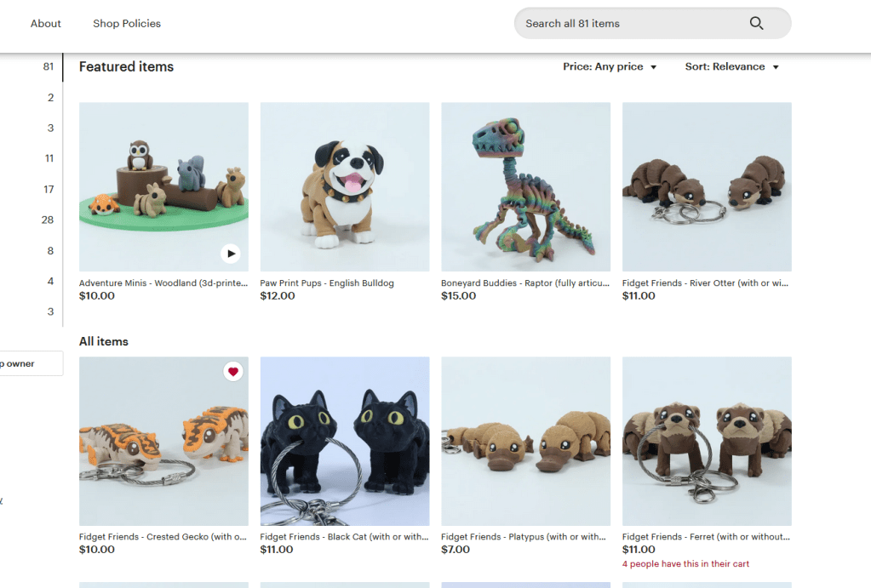Open the About tab
This screenshot has width=871, height=588.
(x=46, y=24)
